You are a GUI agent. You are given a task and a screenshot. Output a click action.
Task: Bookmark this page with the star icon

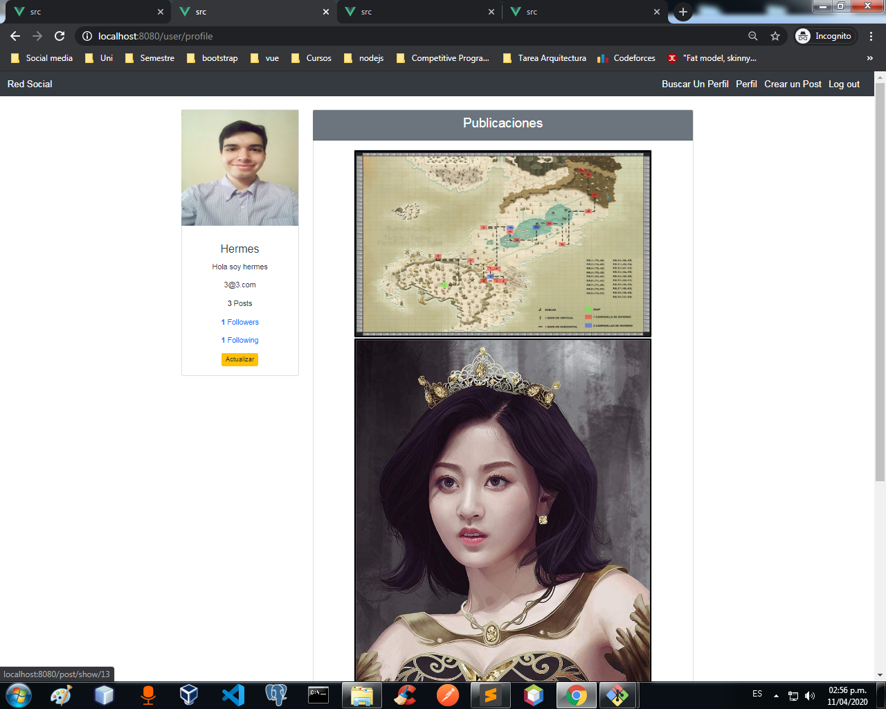pos(775,36)
